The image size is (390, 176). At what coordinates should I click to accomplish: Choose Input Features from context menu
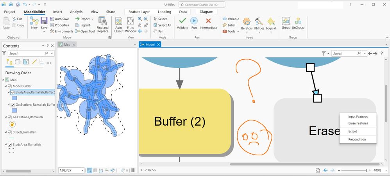358,117
